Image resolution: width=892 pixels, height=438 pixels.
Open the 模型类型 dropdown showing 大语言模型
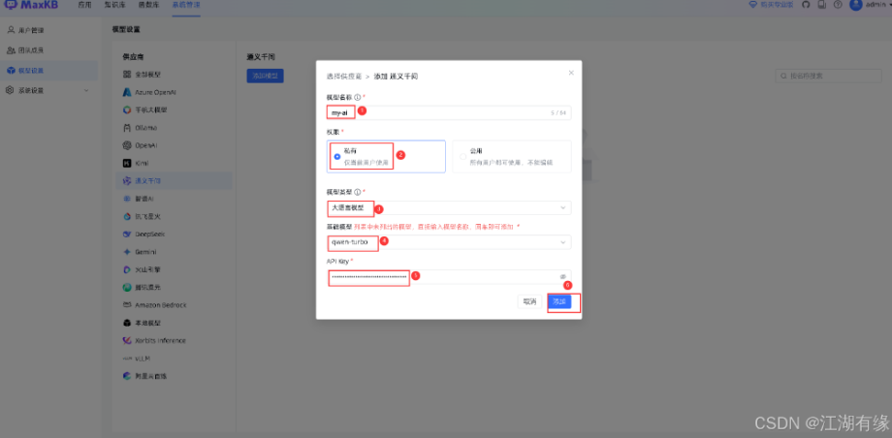pyautogui.click(x=449, y=208)
